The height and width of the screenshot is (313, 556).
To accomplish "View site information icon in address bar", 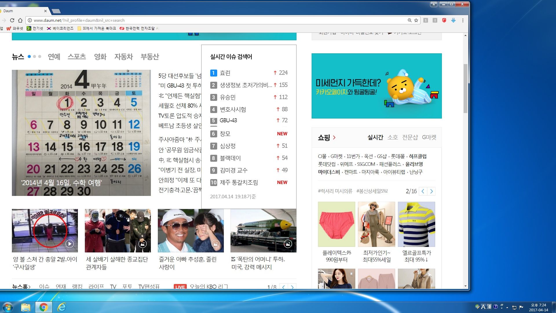I will pos(30,20).
